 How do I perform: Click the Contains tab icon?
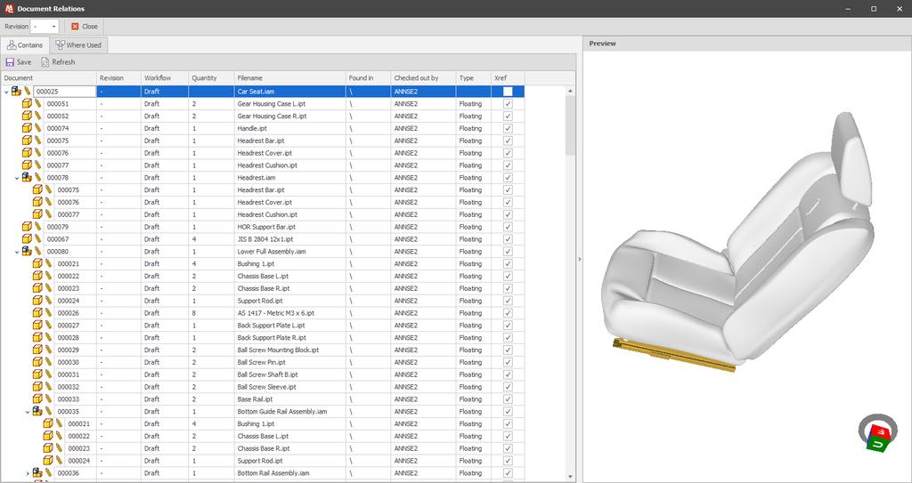(11, 44)
